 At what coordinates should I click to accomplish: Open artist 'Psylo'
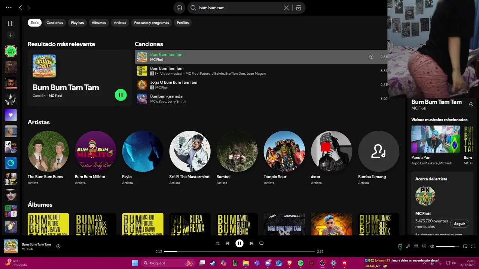pyautogui.click(x=143, y=158)
